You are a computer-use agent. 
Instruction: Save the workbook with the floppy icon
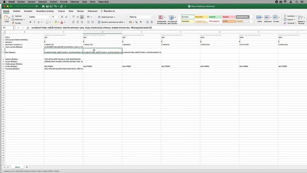pyautogui.click(x=47, y=6)
